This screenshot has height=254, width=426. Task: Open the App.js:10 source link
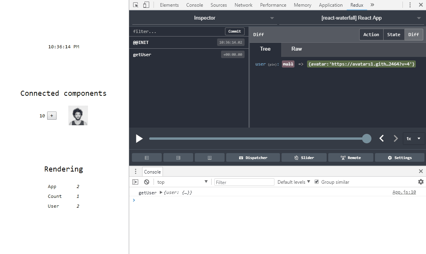(x=404, y=192)
